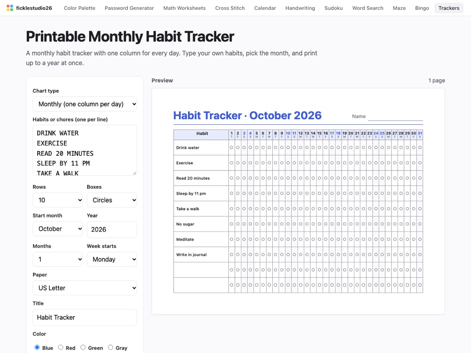Grab the habits textarea resize handle
The width and height of the screenshot is (471, 353).
(x=134, y=173)
